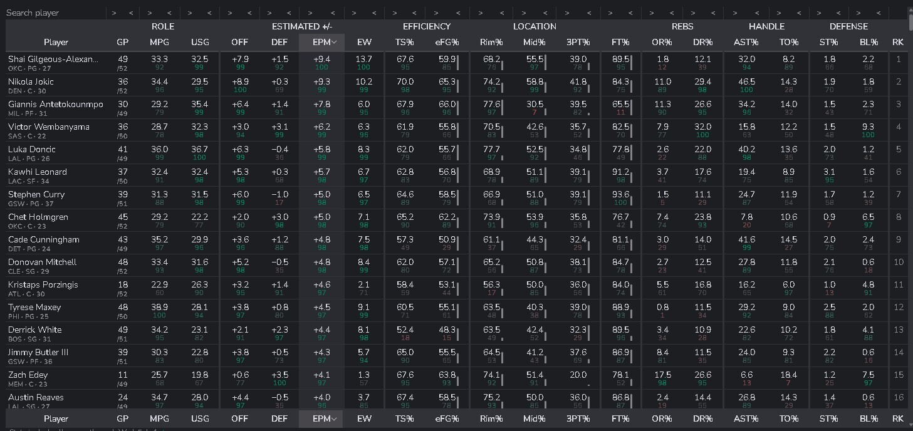Screen dimensions: 913x431
Task: Sort table by 3PT% top column header
Action: coord(577,42)
